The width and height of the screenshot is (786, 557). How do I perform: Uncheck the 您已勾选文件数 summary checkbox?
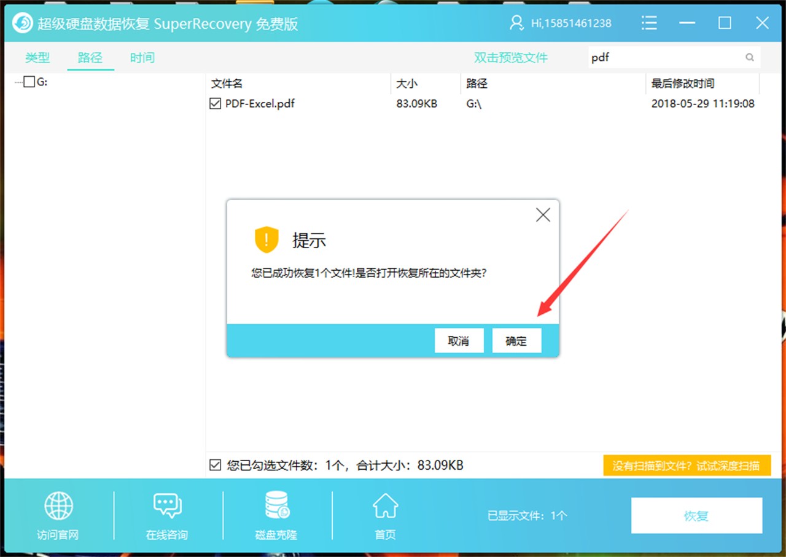coord(214,465)
